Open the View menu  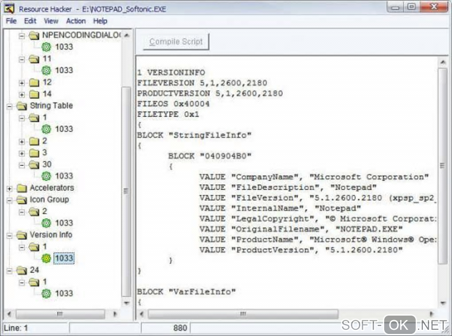(51, 21)
